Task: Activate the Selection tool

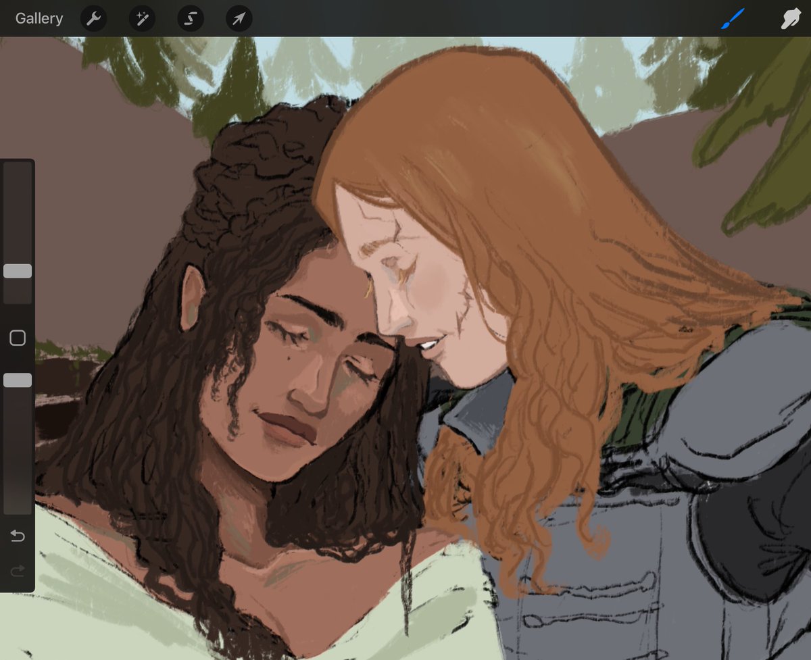Action: coord(191,19)
